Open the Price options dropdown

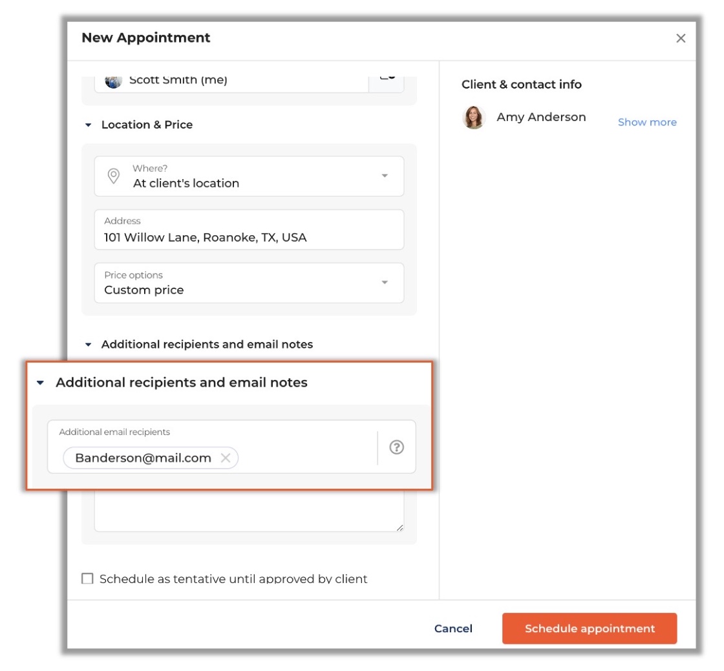click(x=249, y=283)
